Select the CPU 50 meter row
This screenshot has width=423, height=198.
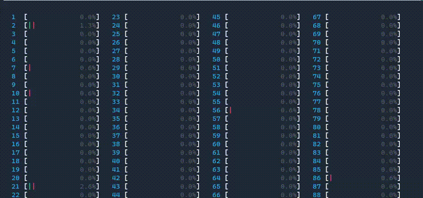tap(262, 59)
